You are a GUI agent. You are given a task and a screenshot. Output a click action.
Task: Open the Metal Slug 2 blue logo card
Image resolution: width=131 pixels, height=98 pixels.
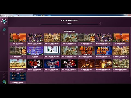point(104,52)
